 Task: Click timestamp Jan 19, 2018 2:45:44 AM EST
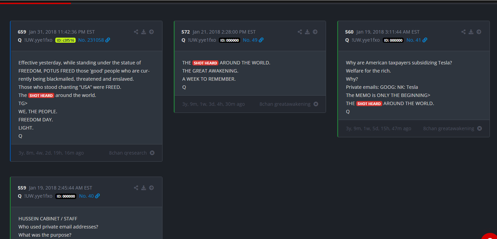[x=61, y=188]
